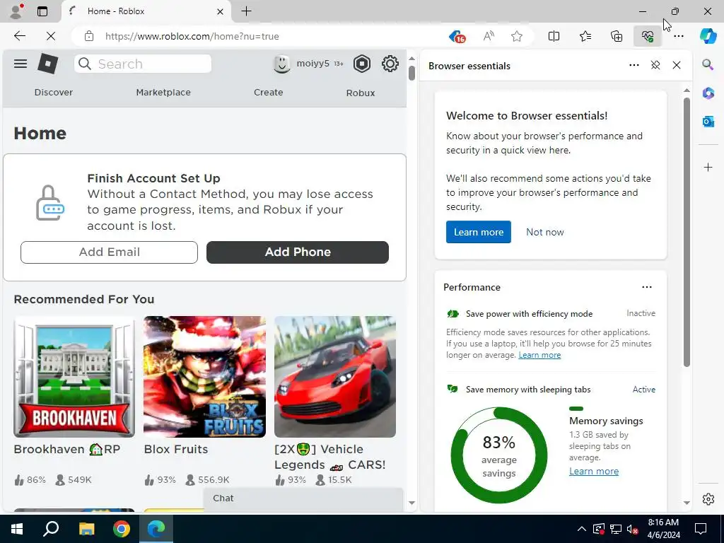The image size is (724, 543).
Task: Open the Edge sidebar search icon
Action: pyautogui.click(x=708, y=64)
